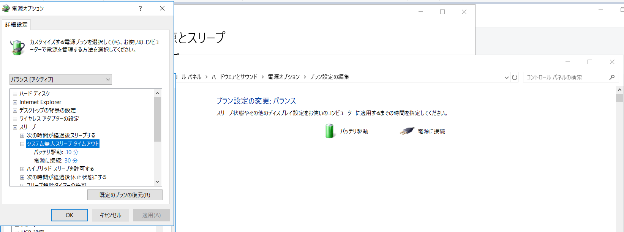624x232 pixels.
Task: Collapse the スリープ tree node
Action: point(15,127)
